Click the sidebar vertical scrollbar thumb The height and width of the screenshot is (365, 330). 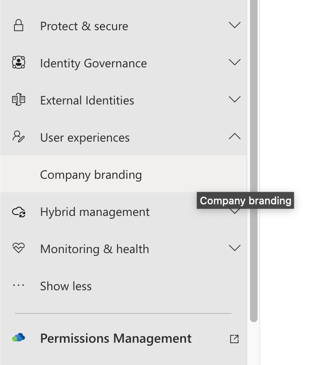pyautogui.click(x=254, y=161)
